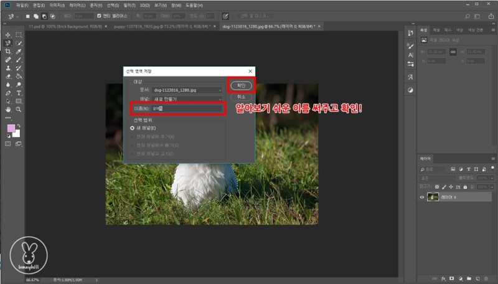Click the pink foreground color swatch

[x=11, y=128]
